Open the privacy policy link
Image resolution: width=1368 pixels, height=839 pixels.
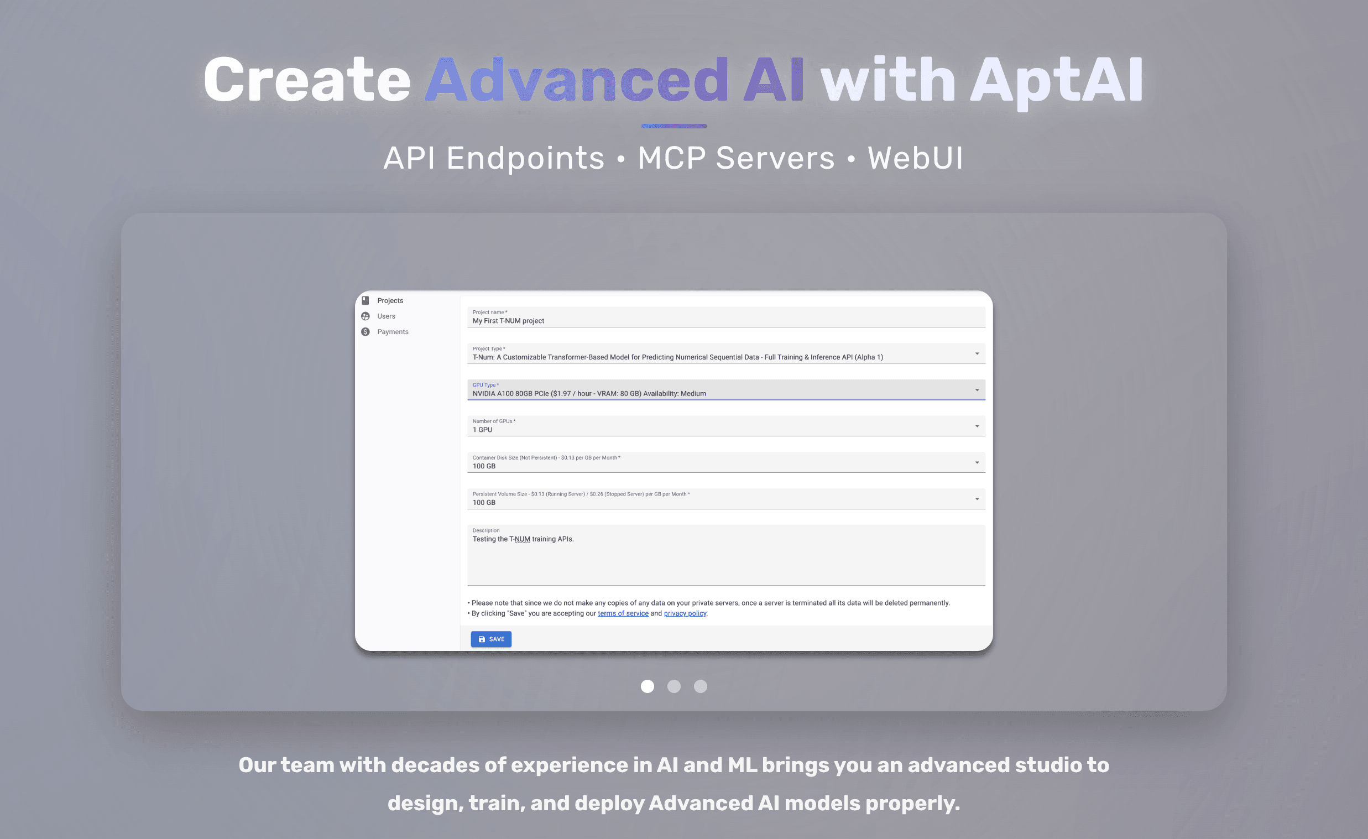coord(685,613)
